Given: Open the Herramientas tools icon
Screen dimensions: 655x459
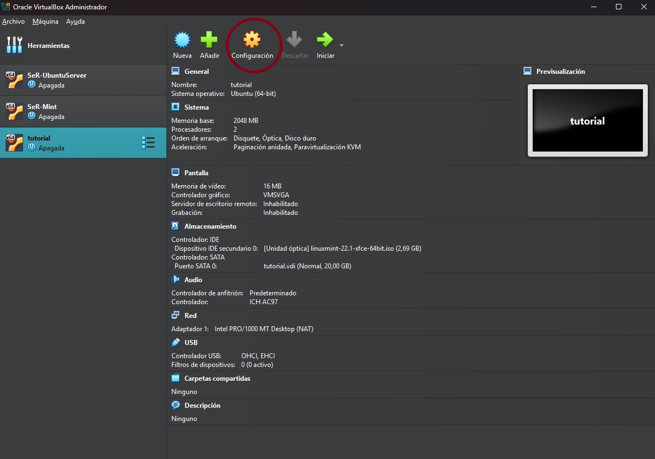Looking at the screenshot, I should coord(14,45).
